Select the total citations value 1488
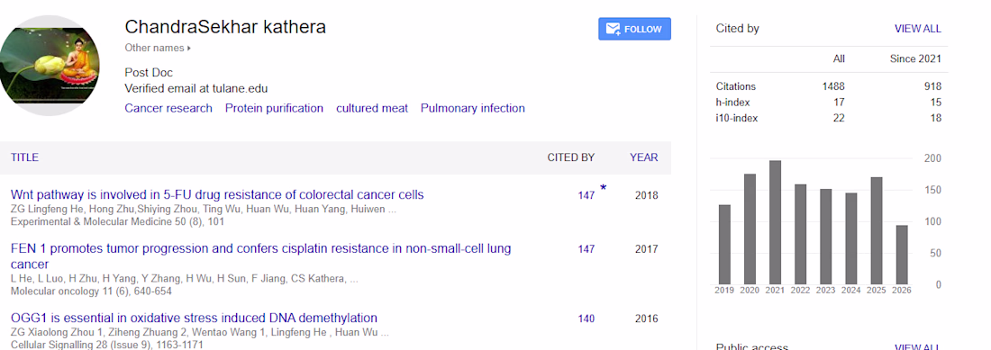991x350 pixels. (834, 86)
